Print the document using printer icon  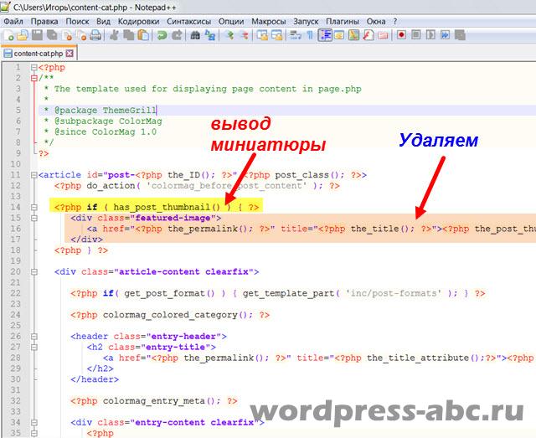pyautogui.click(x=95, y=35)
